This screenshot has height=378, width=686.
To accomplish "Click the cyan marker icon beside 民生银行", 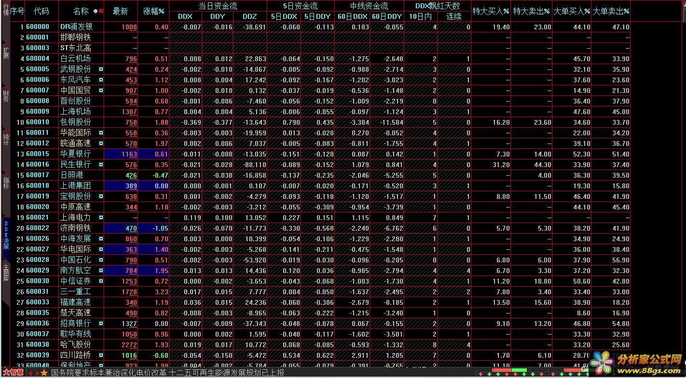I will (x=101, y=165).
